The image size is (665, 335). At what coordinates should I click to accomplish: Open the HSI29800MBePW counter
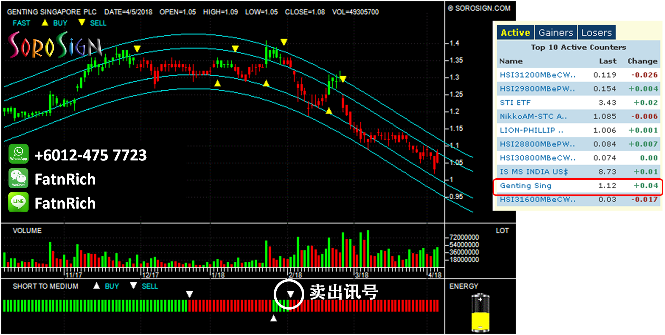537,89
